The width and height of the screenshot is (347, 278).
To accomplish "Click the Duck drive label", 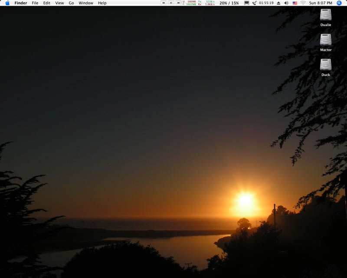I will (326, 75).
